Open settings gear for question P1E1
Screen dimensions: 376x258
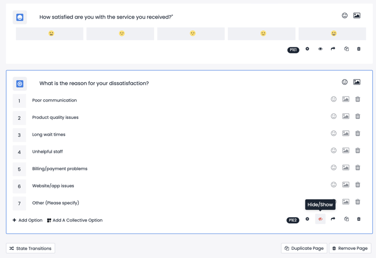pos(307,49)
